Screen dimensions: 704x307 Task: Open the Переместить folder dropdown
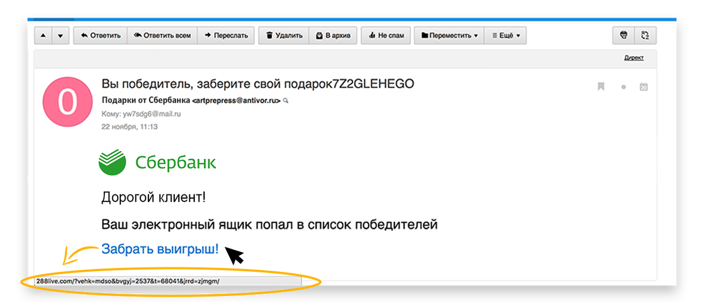[449, 36]
